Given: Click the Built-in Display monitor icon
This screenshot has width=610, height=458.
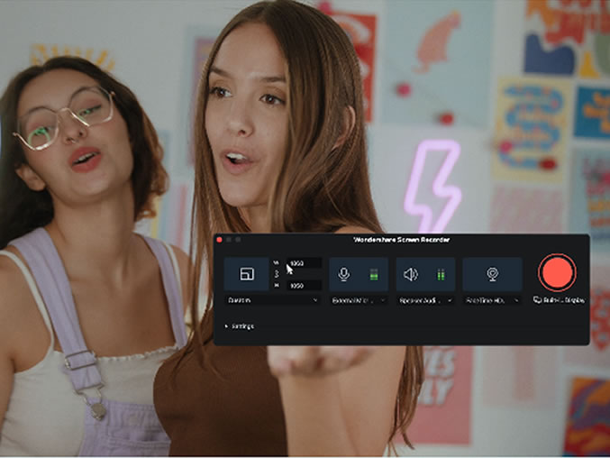Looking at the screenshot, I should pos(537,300).
